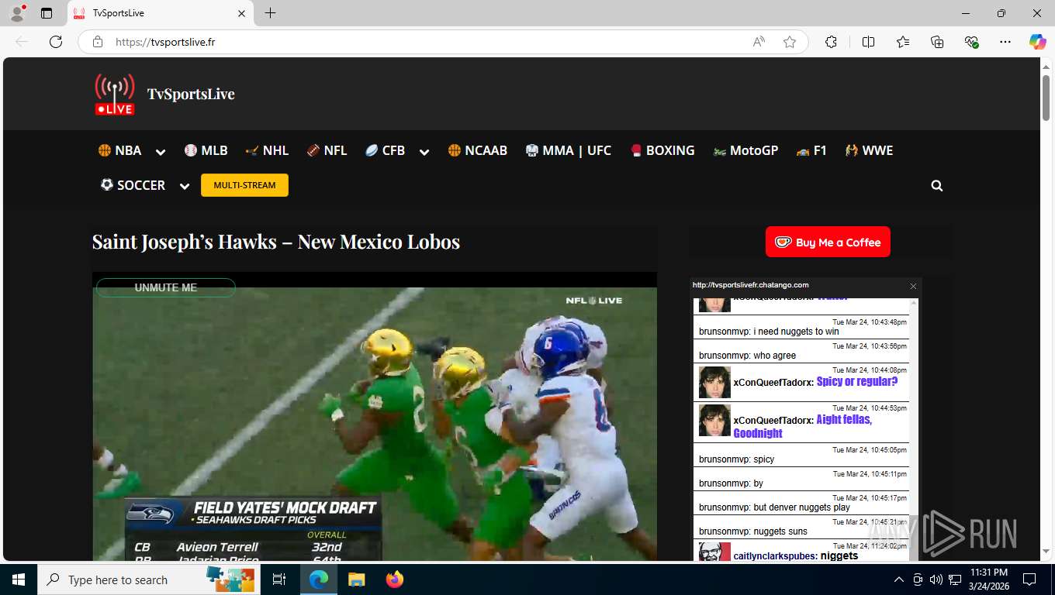The height and width of the screenshot is (595, 1055).
Task: Open the browser profile icon
Action: point(17,13)
